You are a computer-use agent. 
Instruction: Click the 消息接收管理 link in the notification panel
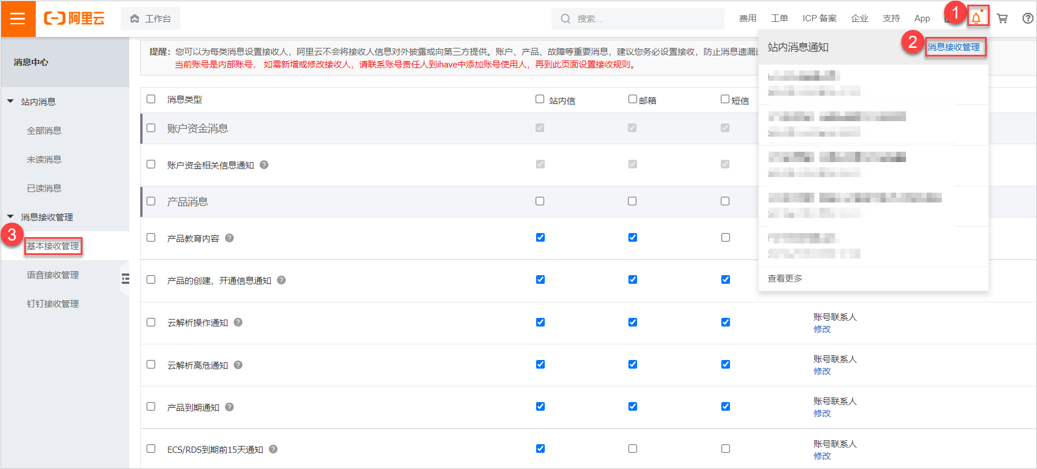[x=954, y=47]
